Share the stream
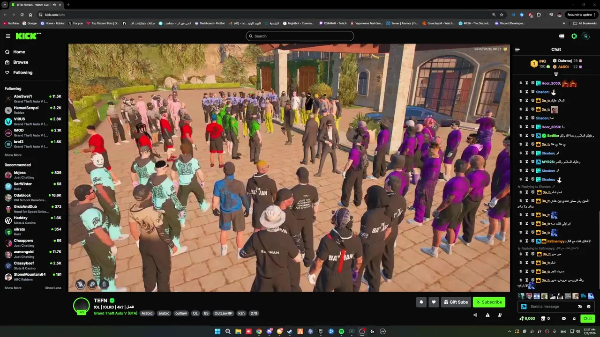This screenshot has height=337, width=600. pyautogui.click(x=475, y=315)
